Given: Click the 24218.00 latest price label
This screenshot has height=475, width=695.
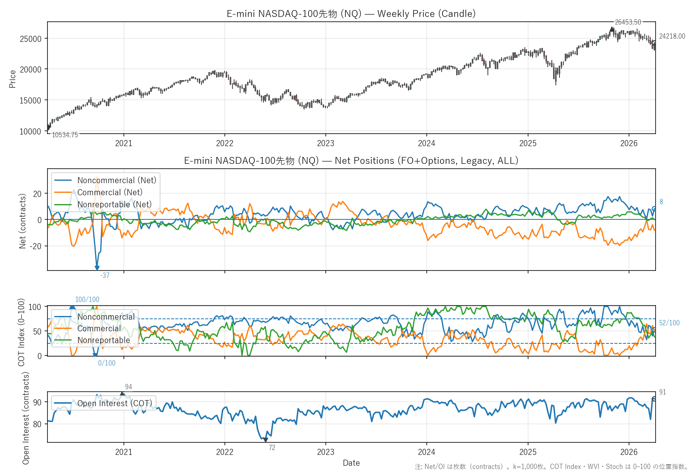Looking at the screenshot, I should click(x=672, y=36).
